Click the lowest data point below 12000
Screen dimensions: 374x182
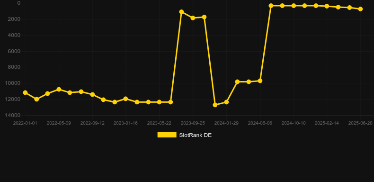[x=215, y=105]
